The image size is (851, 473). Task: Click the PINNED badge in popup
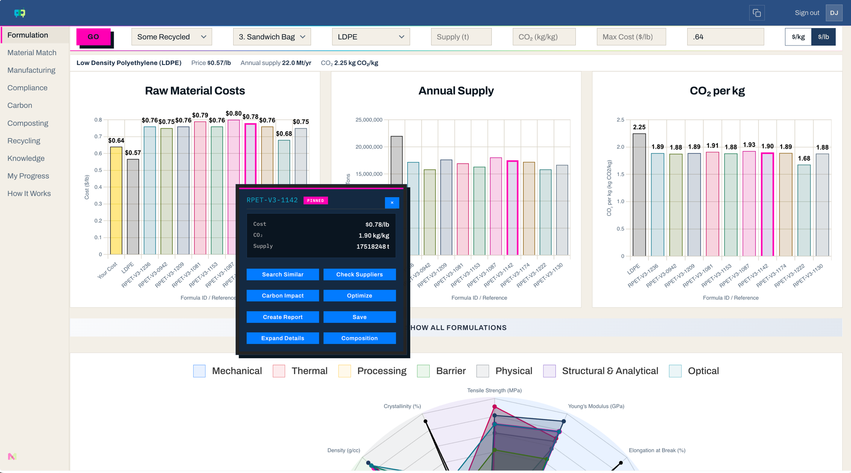click(316, 201)
